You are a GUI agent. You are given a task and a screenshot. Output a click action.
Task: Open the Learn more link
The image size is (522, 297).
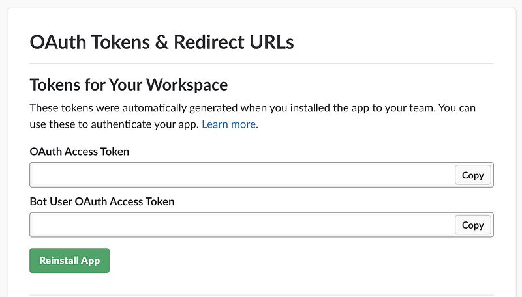[x=230, y=124]
